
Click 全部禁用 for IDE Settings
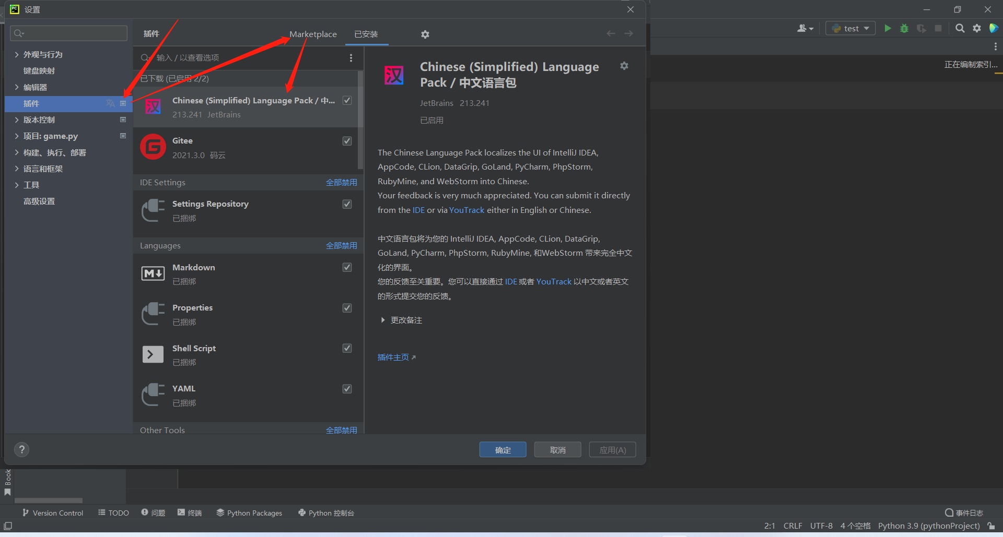tap(342, 183)
